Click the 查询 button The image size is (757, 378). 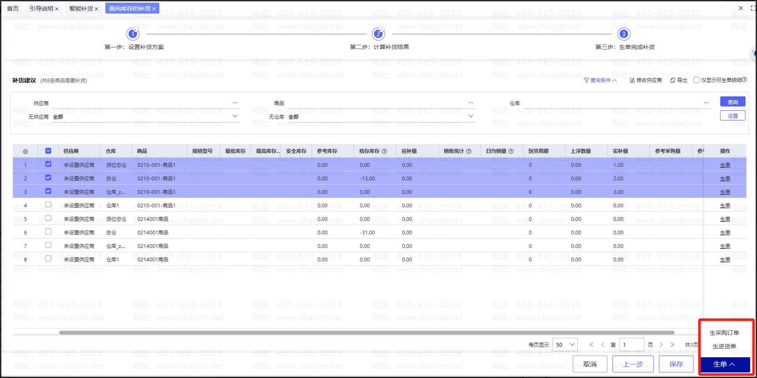(733, 102)
